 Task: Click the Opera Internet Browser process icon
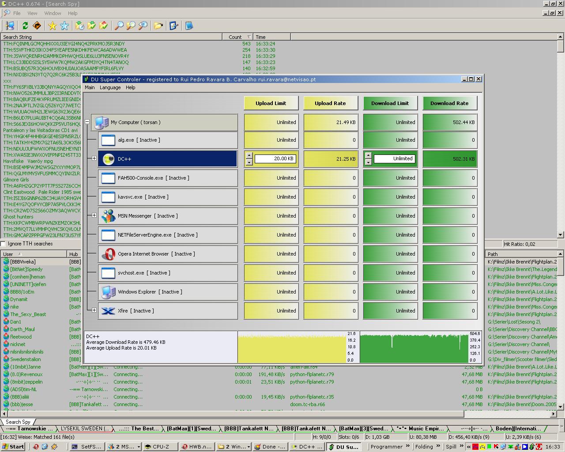[108, 254]
